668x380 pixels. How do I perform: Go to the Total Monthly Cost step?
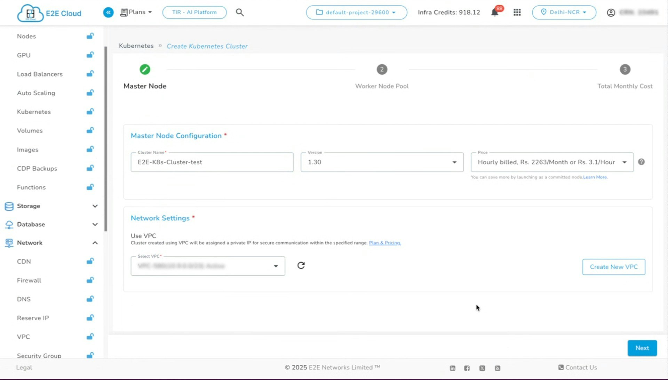[625, 77]
